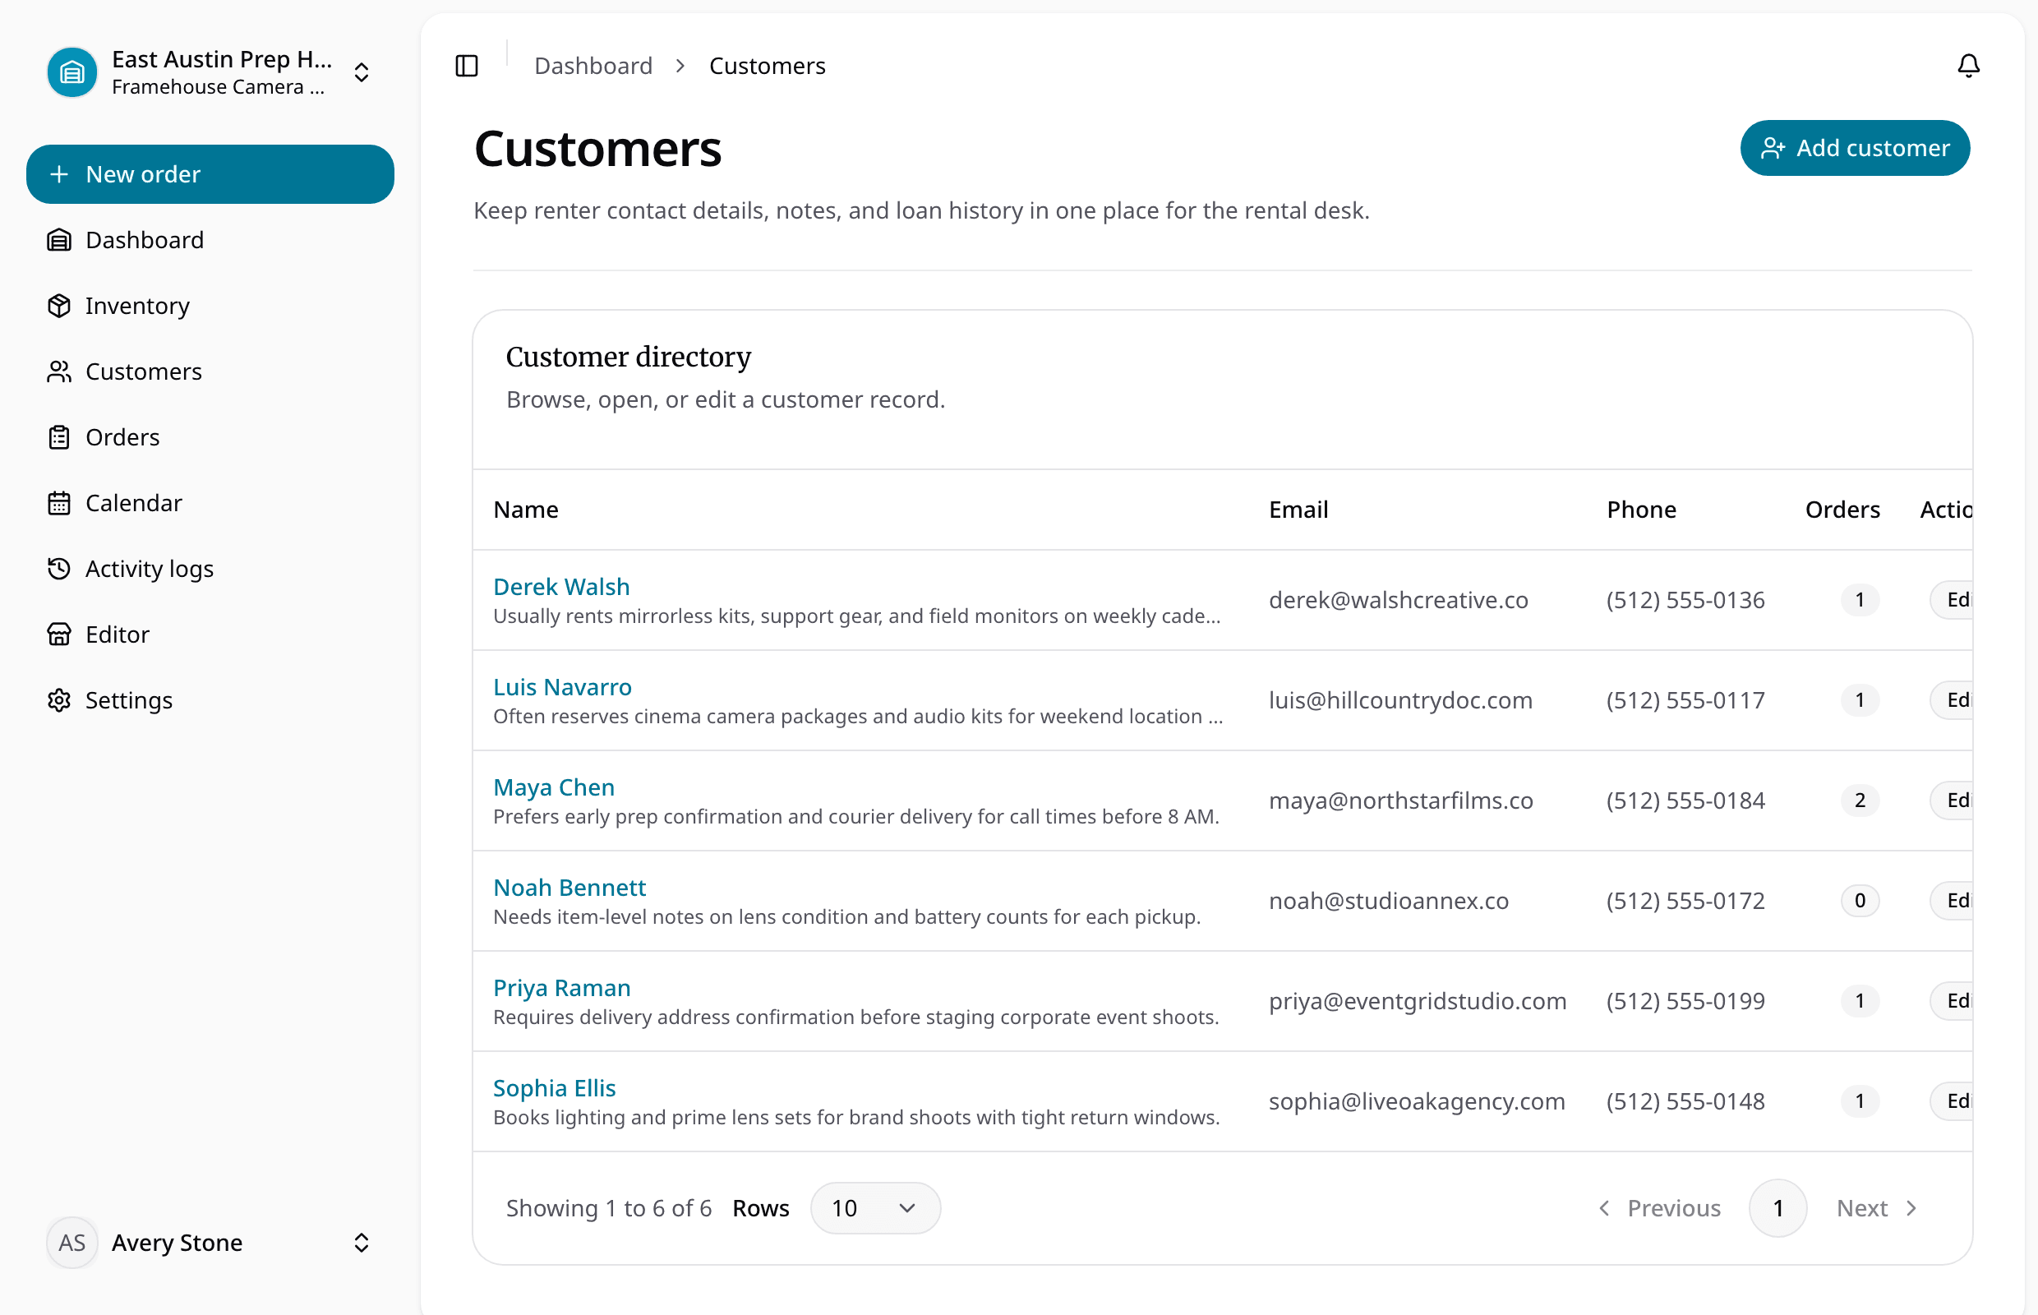
Task: Click Maya Chen's order count badge 2
Action: 1860,801
